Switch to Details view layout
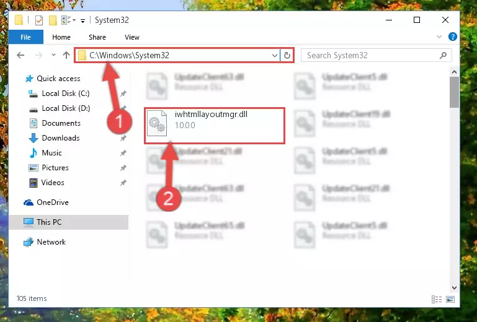 pyautogui.click(x=437, y=300)
